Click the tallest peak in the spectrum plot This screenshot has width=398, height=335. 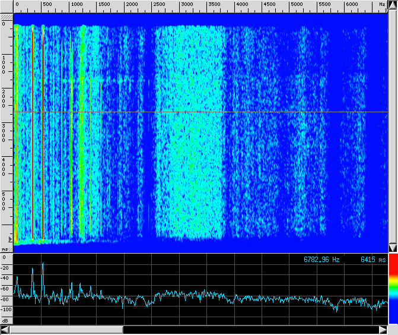click(43, 263)
